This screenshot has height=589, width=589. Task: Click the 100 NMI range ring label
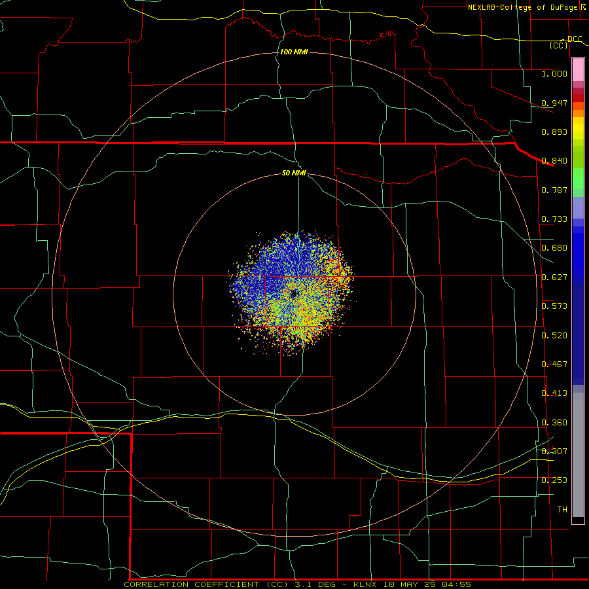click(294, 52)
